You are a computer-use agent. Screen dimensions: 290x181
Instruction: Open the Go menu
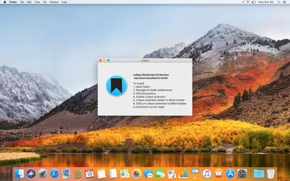(x=45, y=2)
